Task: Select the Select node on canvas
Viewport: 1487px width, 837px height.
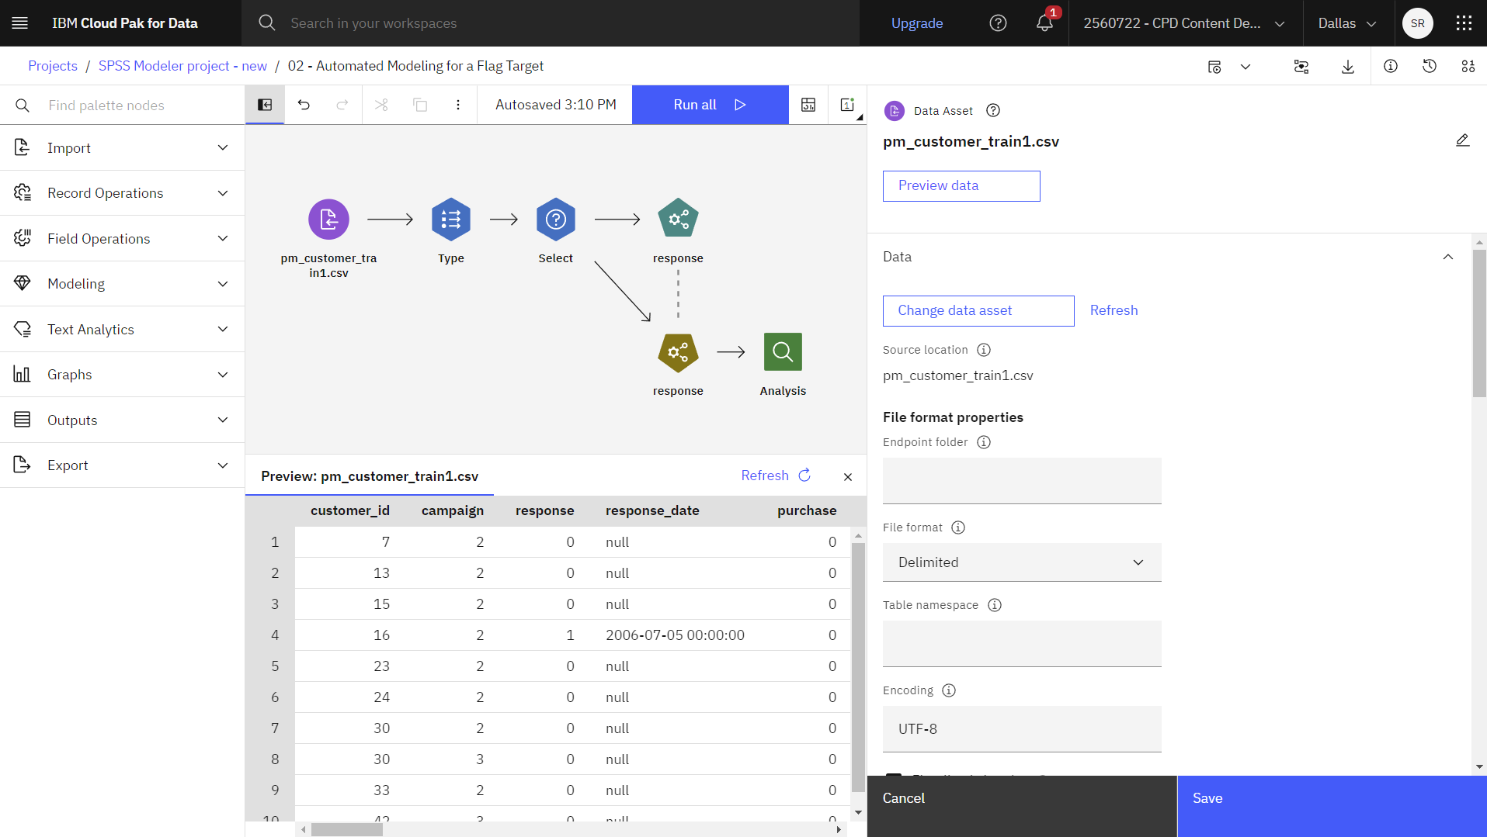Action: coord(556,220)
